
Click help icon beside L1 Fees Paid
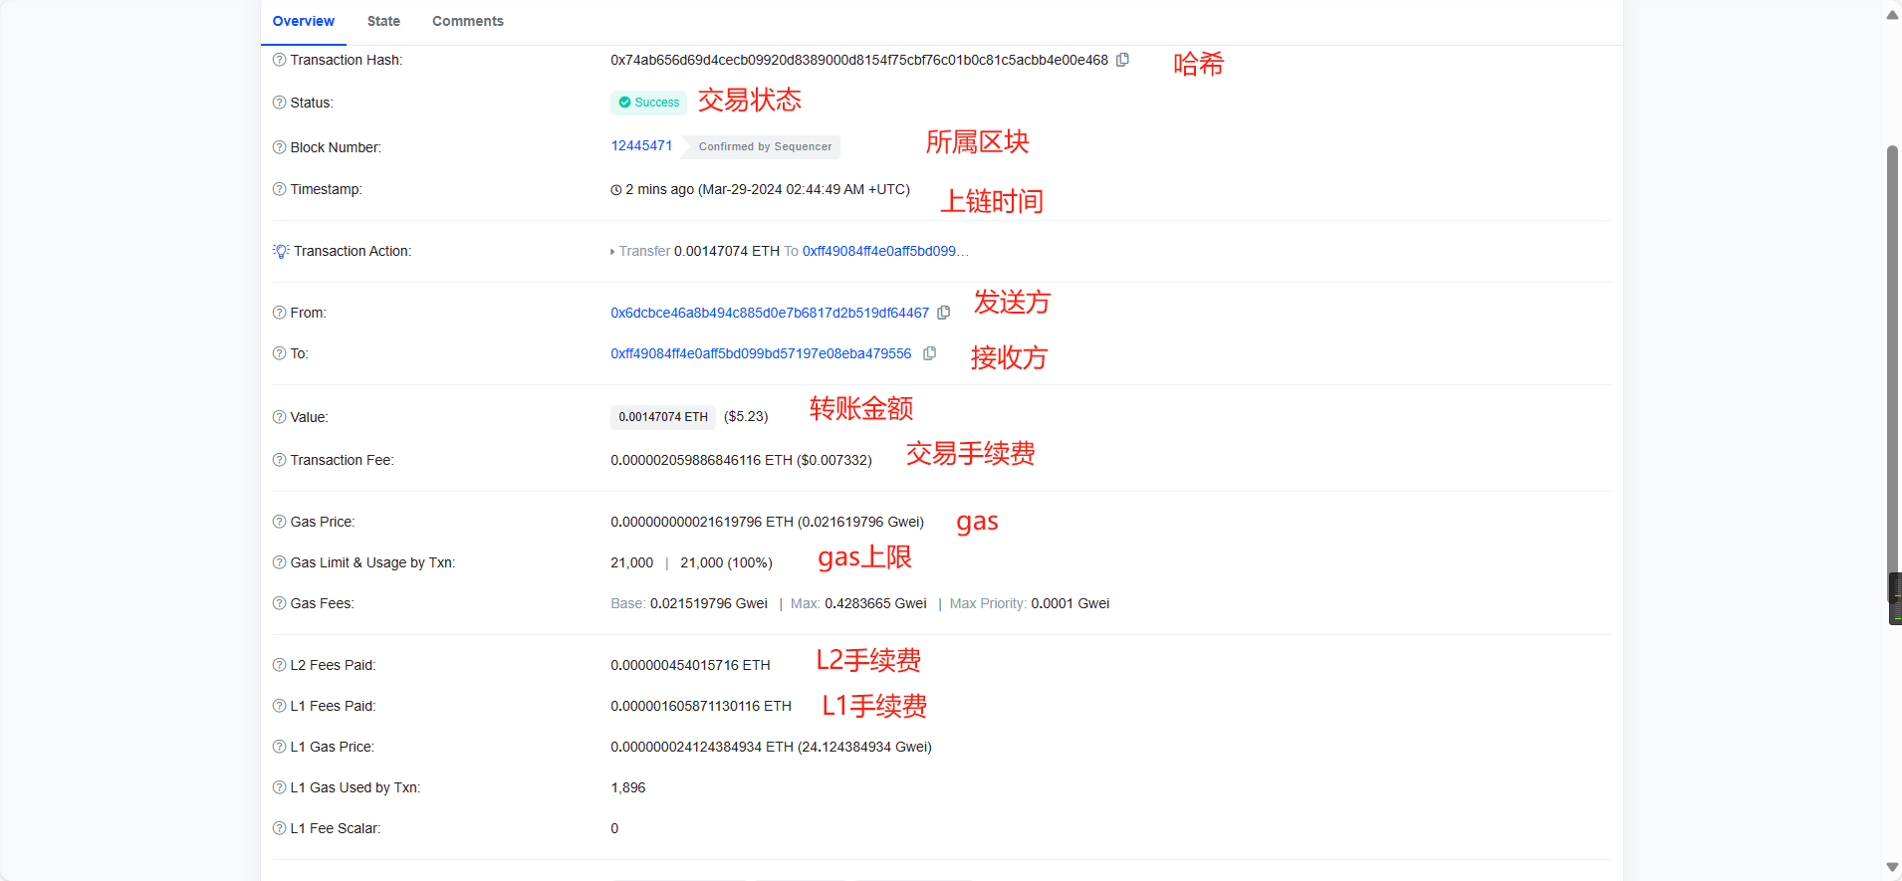point(279,706)
